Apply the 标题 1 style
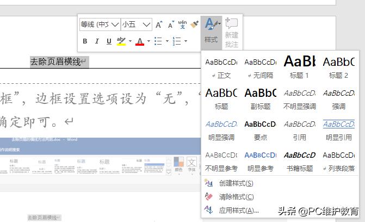This screenshot has height=222, width=365. (300, 68)
